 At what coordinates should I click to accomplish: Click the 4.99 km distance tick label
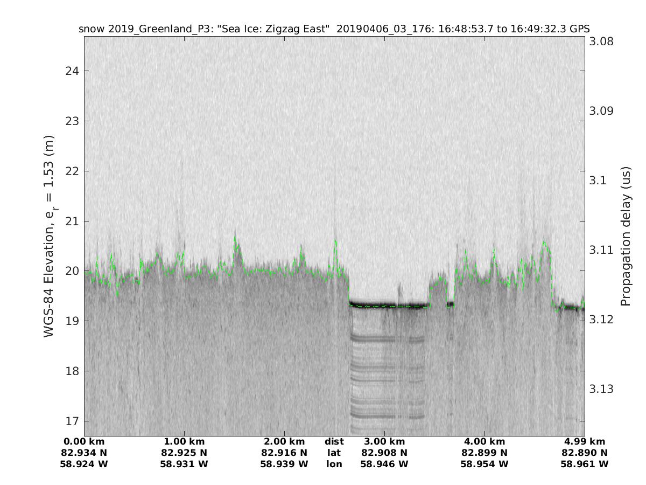[x=585, y=442]
